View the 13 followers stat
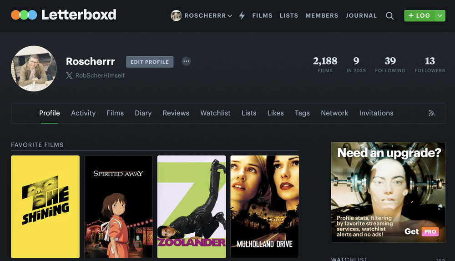 click(x=430, y=65)
